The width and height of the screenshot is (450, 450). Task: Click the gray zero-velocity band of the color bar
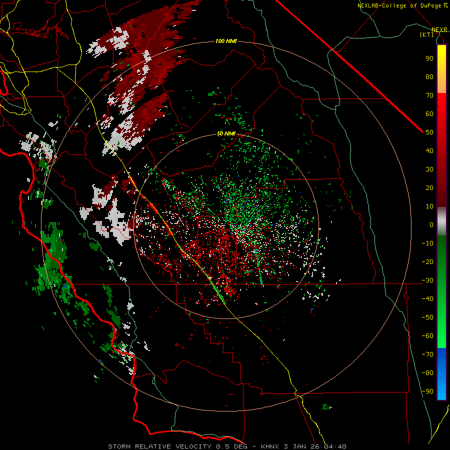tap(441, 221)
